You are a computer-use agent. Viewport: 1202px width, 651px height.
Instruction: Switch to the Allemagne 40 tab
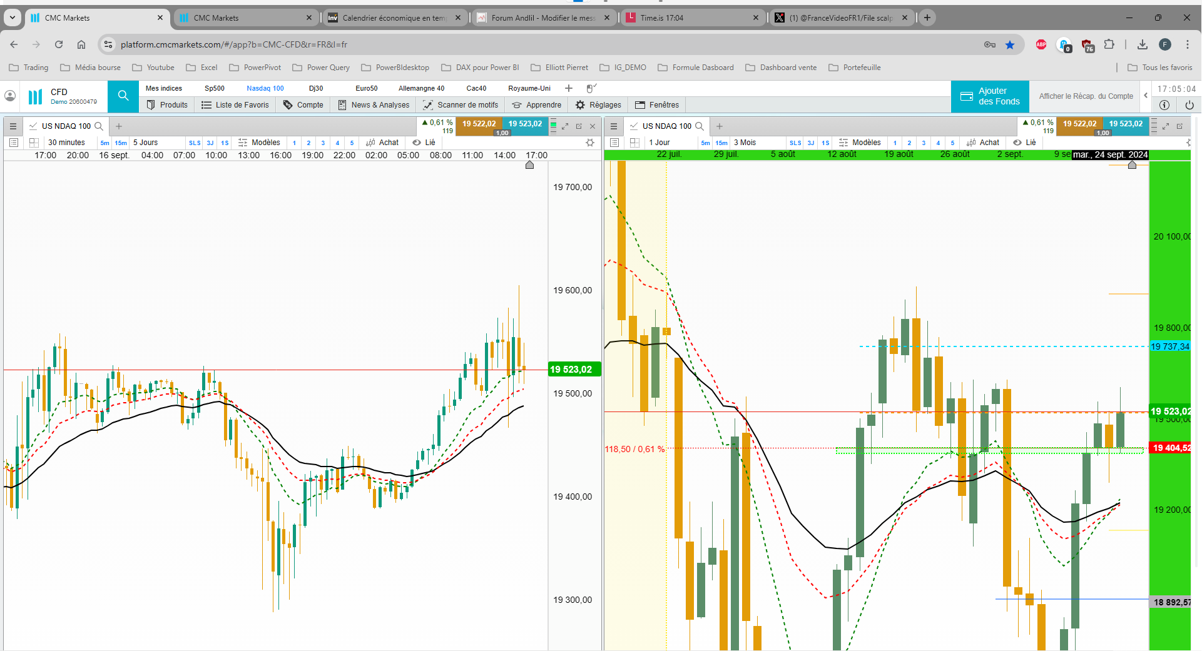coord(421,88)
